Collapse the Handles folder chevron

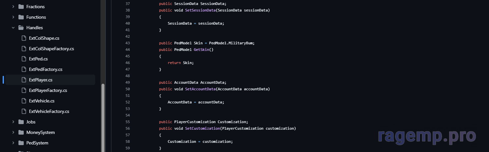pyautogui.click(x=13, y=28)
